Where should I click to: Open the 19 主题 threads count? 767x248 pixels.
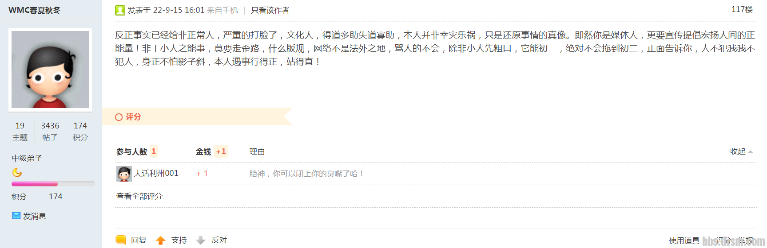(x=20, y=132)
